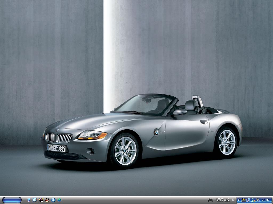Open network connection tray icon
The width and height of the screenshot is (273, 204).
coord(248,200)
